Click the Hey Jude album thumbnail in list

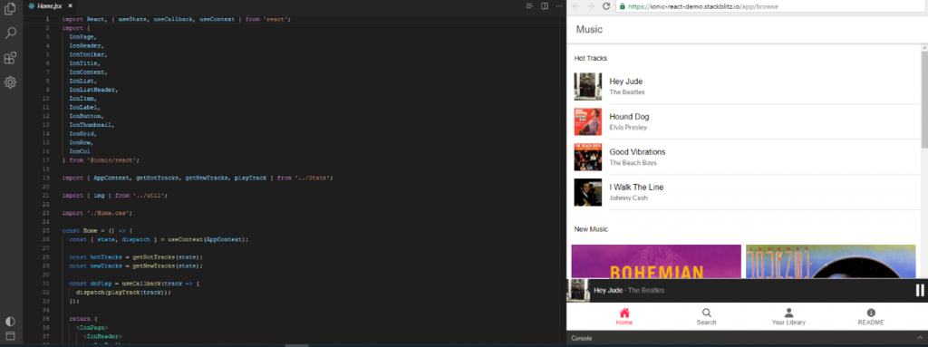coord(587,86)
